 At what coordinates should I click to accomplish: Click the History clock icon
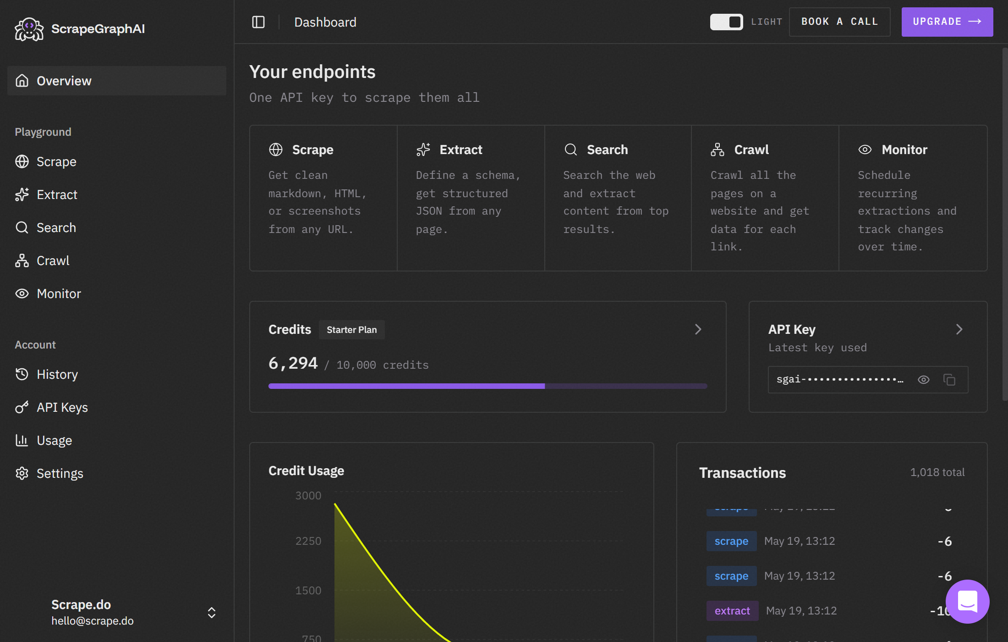(22, 374)
